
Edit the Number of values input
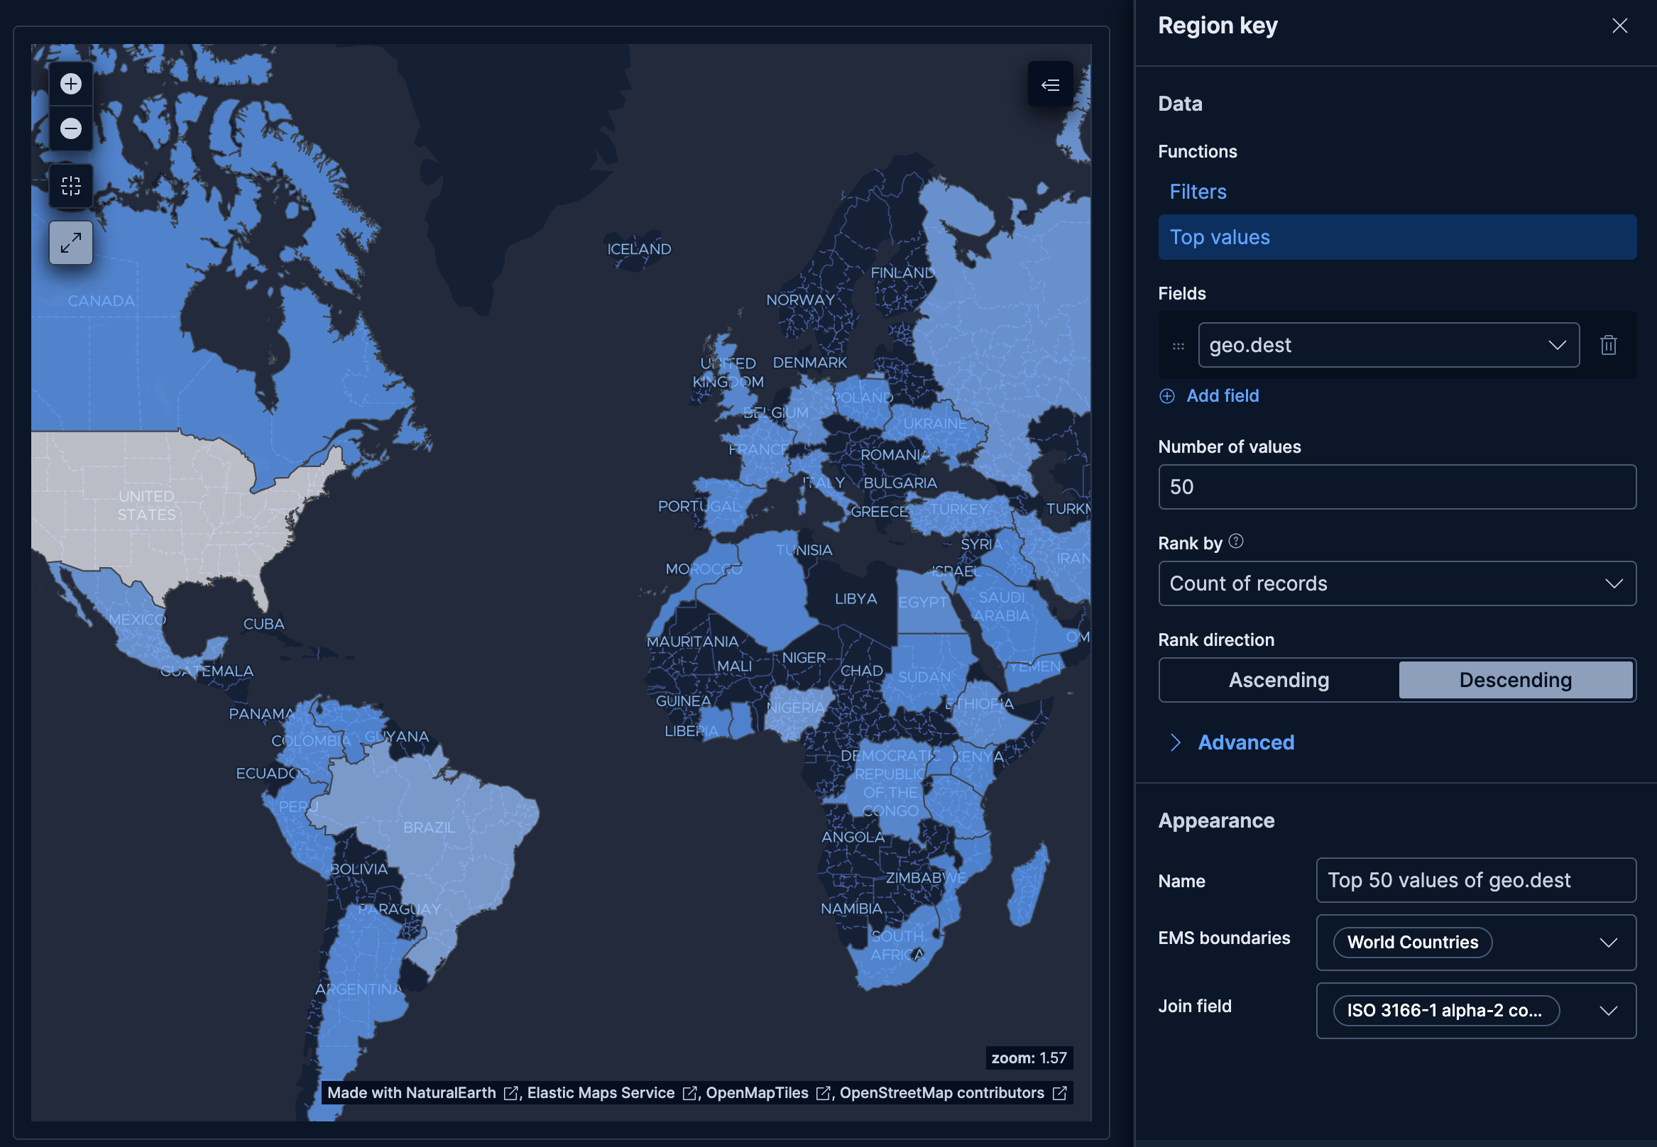(1395, 486)
